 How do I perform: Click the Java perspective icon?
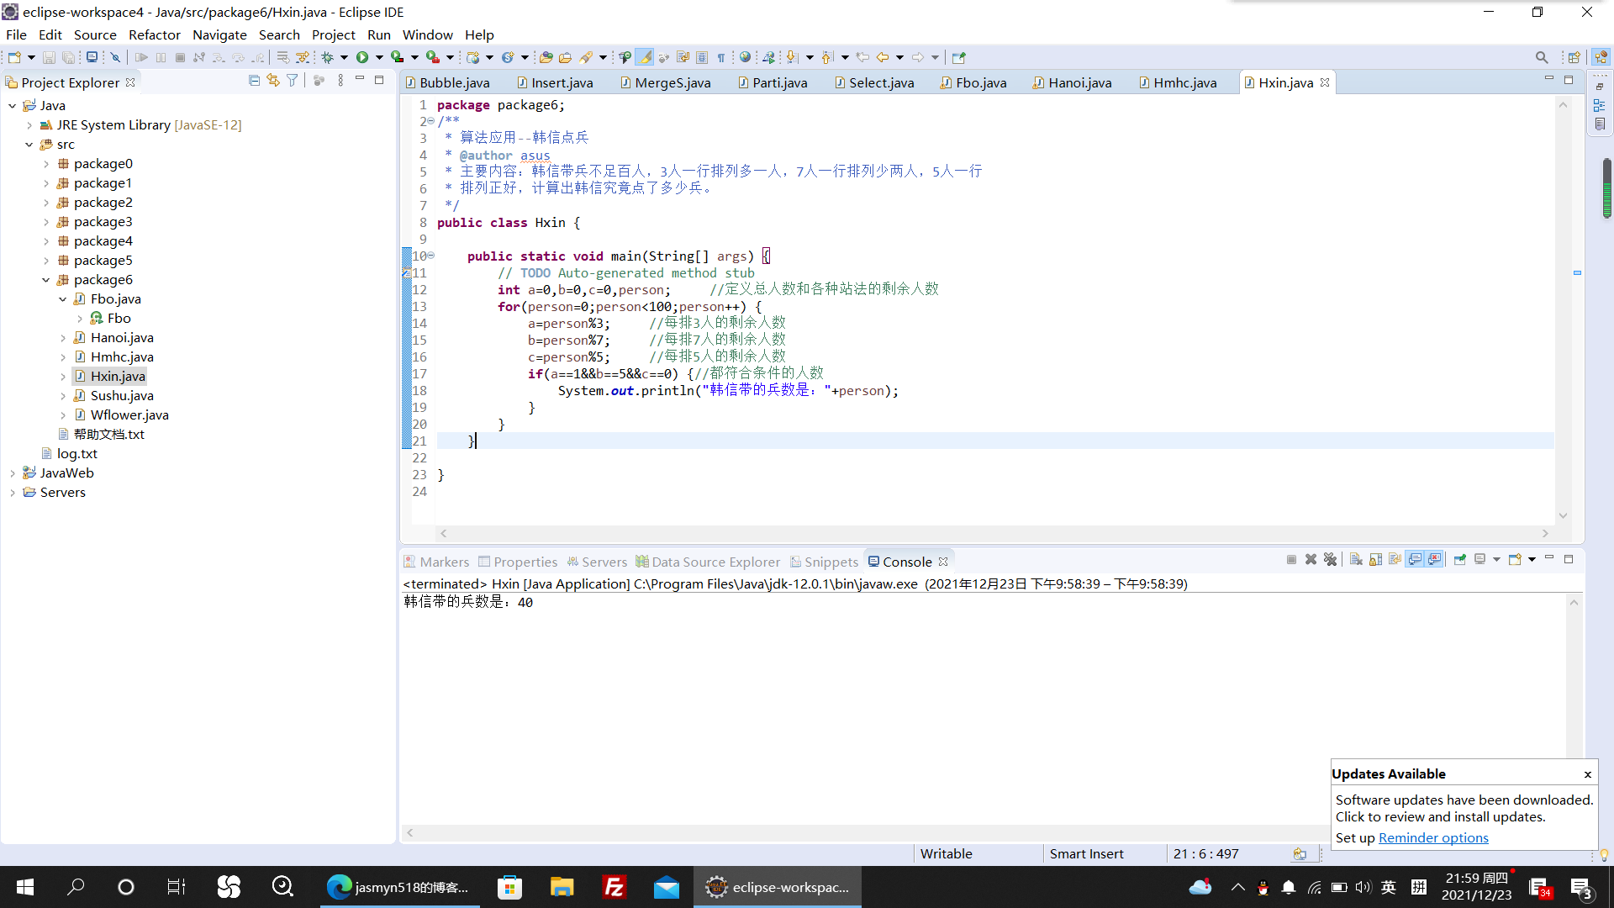1601,57
